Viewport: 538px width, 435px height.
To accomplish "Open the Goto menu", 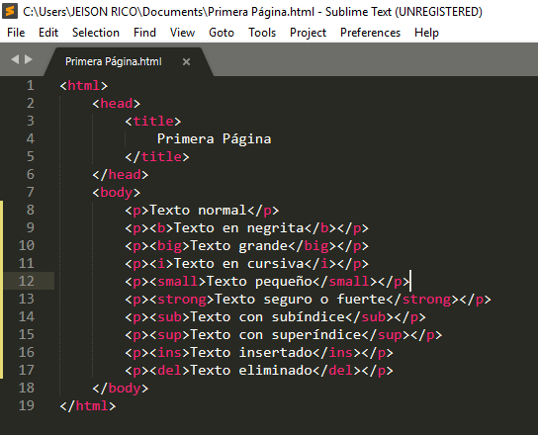I will coord(222,33).
